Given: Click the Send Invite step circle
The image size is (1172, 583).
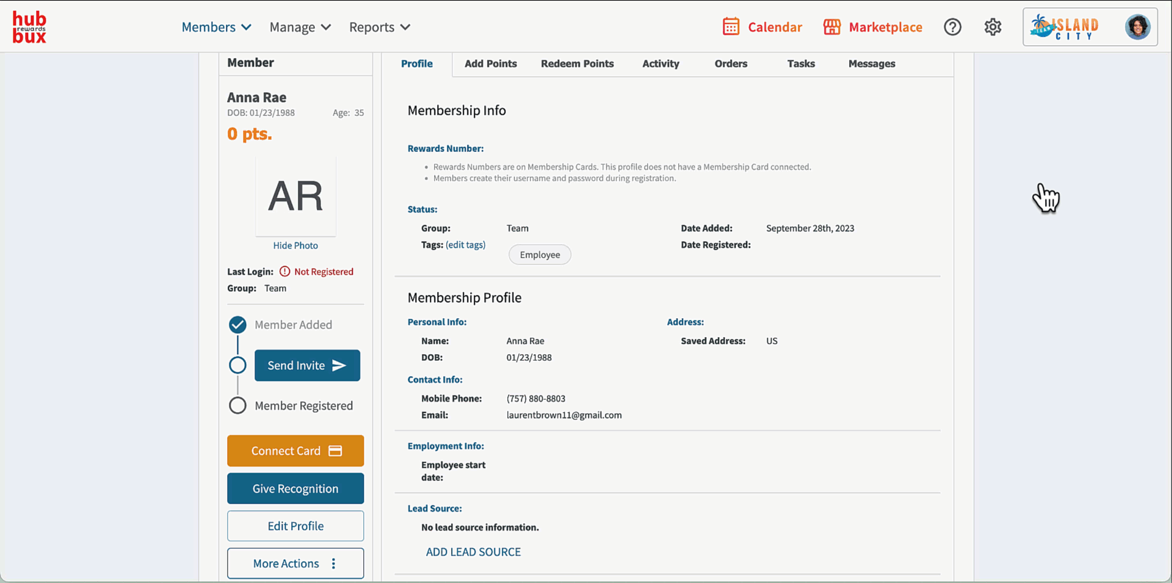Looking at the screenshot, I should click(x=237, y=365).
